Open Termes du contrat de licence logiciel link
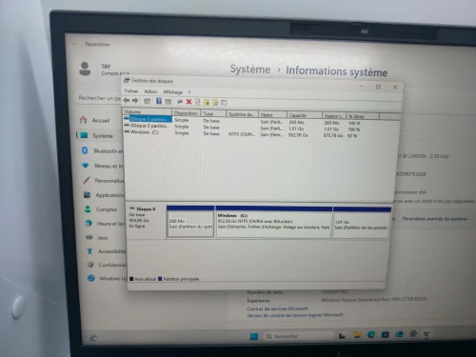476x357 pixels. (295, 315)
